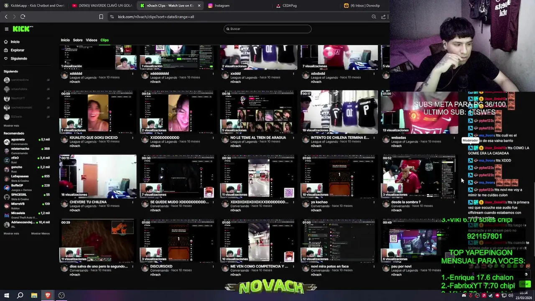This screenshot has height=301, width=535.
Task: Click Mostrar Menos under Recomendado list
Action: click(41, 234)
